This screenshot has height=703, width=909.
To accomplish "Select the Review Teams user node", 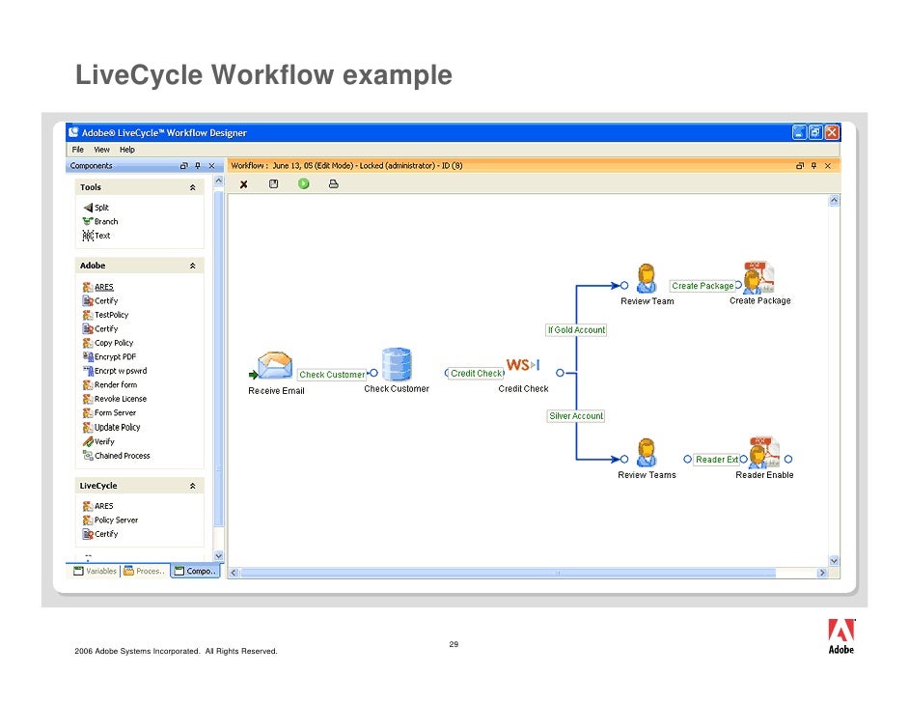I will tap(647, 453).
